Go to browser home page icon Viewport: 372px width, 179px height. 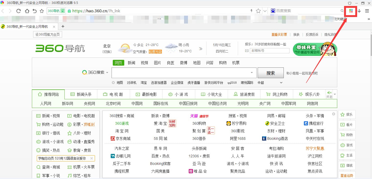pyautogui.click(x=27, y=11)
